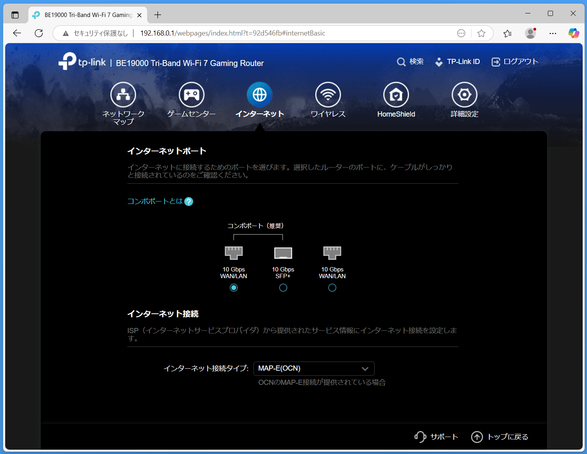Click the ワイヤレス label
Viewport: 587px width, 454px height.
tap(328, 114)
